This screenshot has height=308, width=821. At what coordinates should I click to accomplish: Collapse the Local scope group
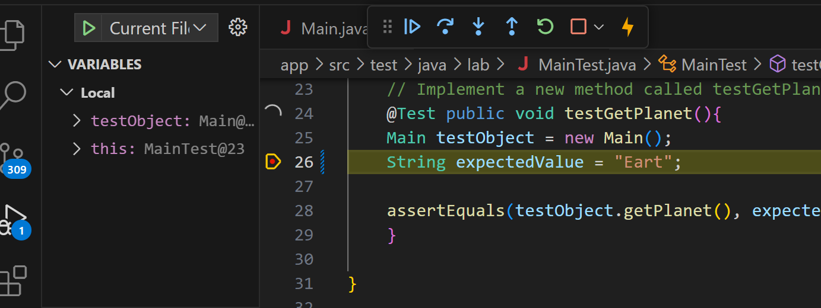point(66,93)
